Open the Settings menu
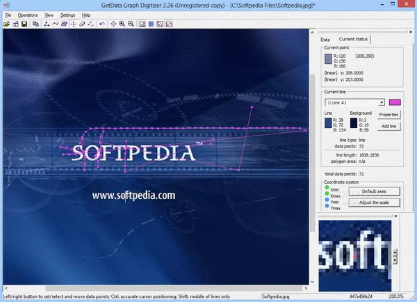 [67, 15]
